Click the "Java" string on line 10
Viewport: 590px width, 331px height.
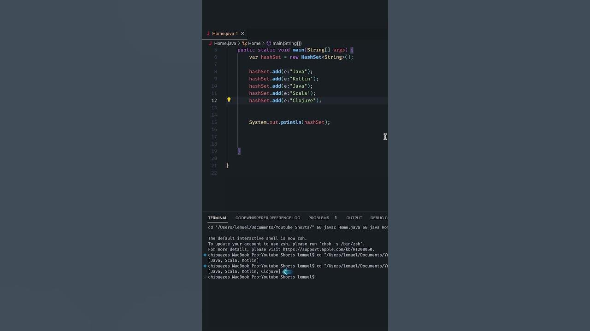[300, 86]
